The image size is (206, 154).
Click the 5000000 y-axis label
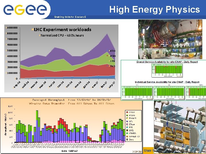click(x=12, y=50)
